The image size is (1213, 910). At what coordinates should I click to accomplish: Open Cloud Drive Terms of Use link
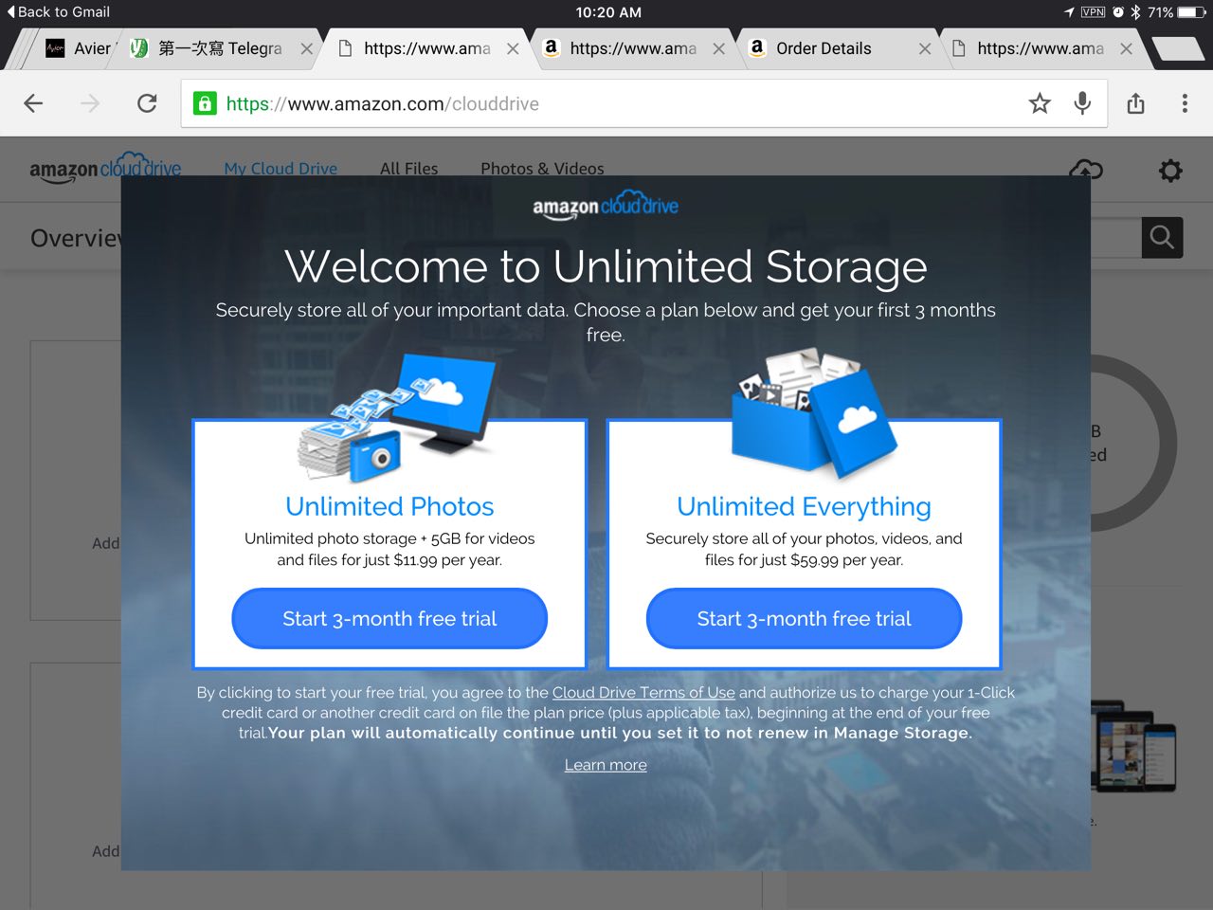(x=643, y=693)
